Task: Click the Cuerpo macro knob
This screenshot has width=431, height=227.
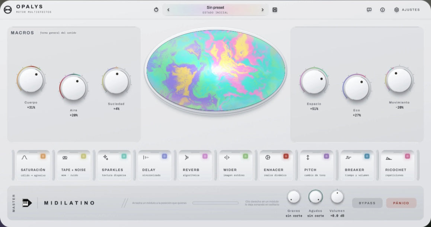Action: click(x=31, y=80)
